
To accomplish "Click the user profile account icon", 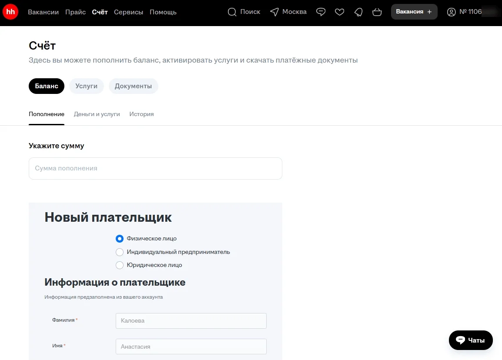I will pyautogui.click(x=452, y=12).
